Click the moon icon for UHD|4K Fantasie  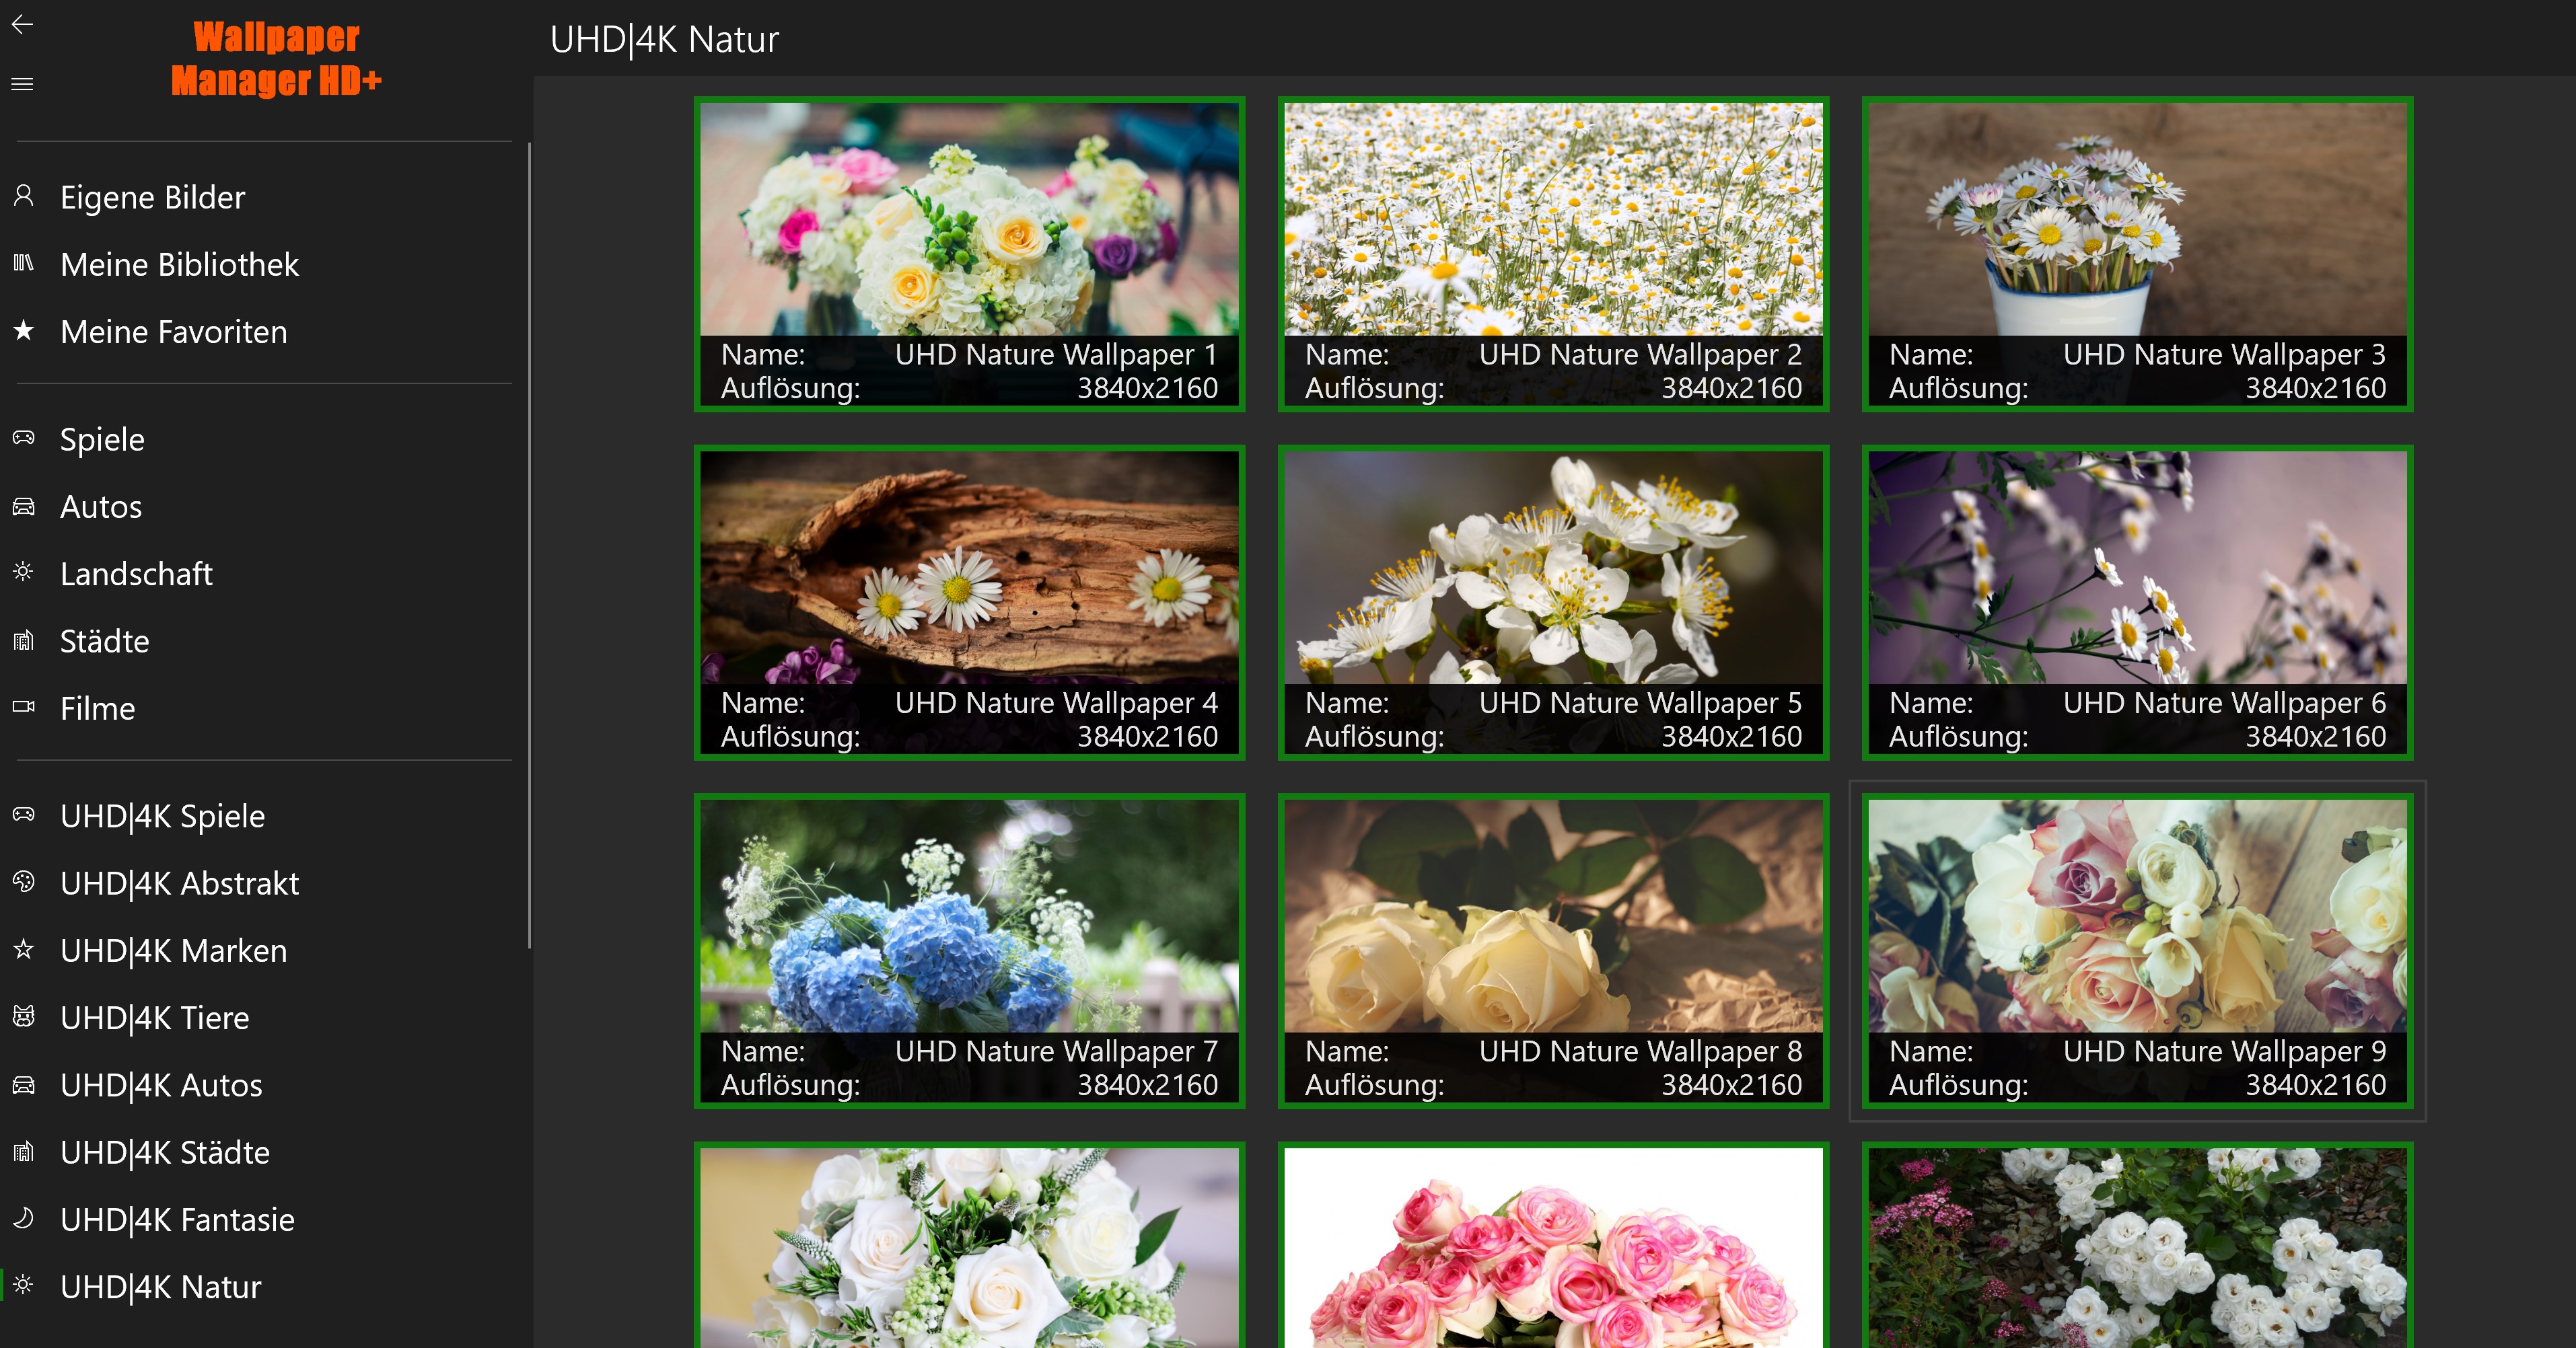click(x=24, y=1218)
